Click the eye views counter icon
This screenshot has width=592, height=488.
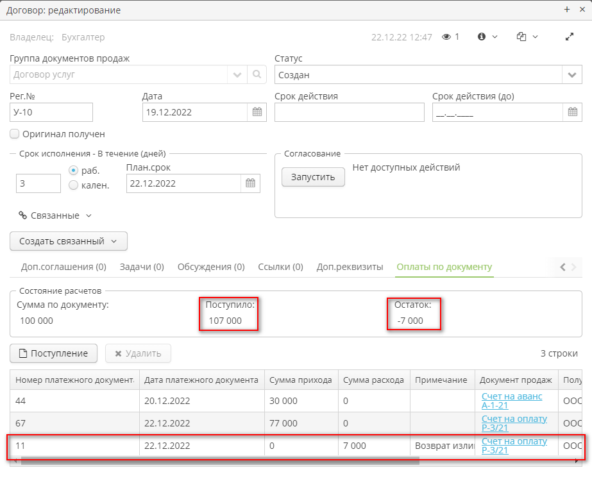(447, 37)
